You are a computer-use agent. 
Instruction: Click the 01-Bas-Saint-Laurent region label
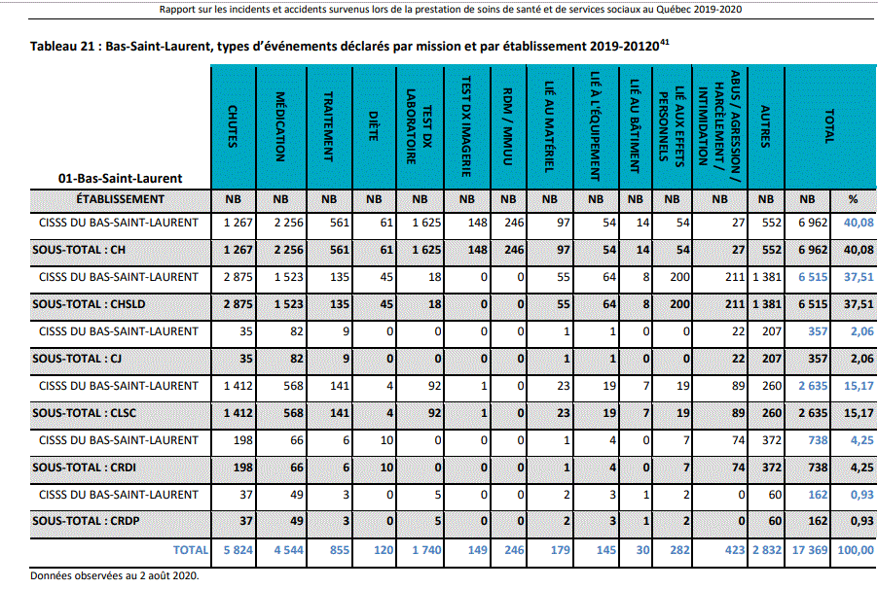[121, 179]
